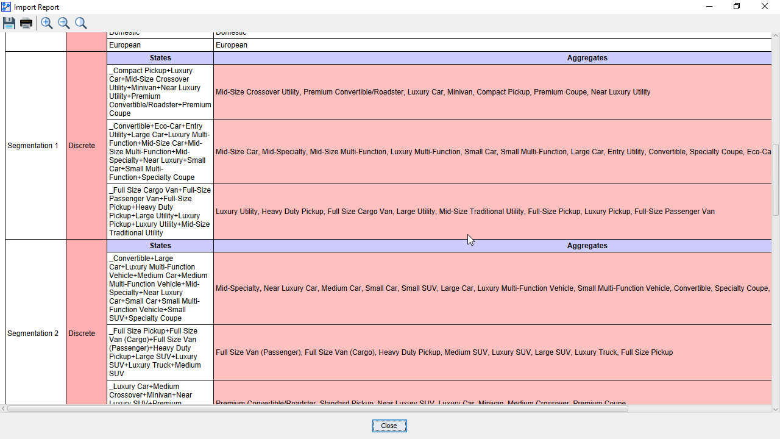The height and width of the screenshot is (439, 780).
Task: Click the vertical scrollbar thumb
Action: coord(775,179)
